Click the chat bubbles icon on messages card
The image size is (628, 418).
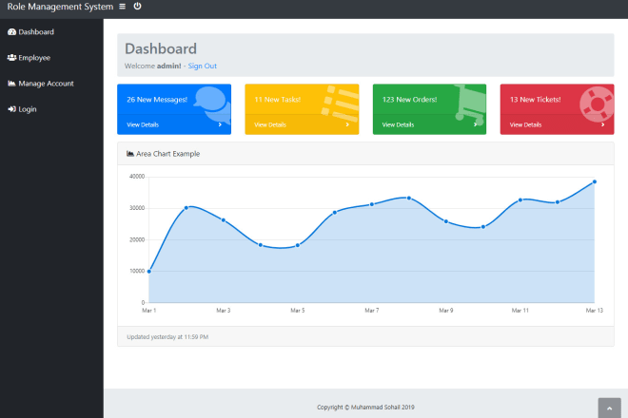pos(213,105)
